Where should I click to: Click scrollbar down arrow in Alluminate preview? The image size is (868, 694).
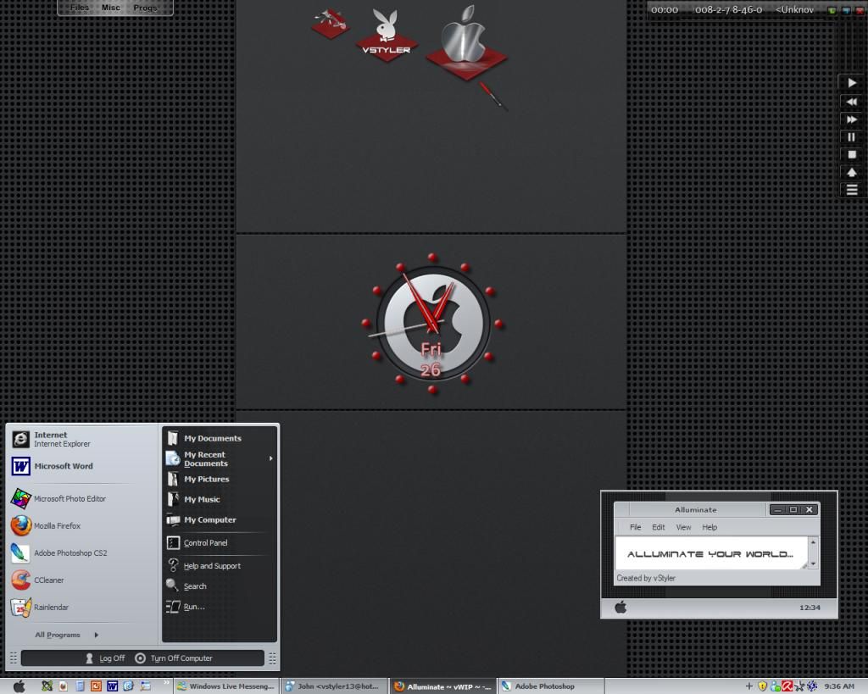[x=813, y=564]
